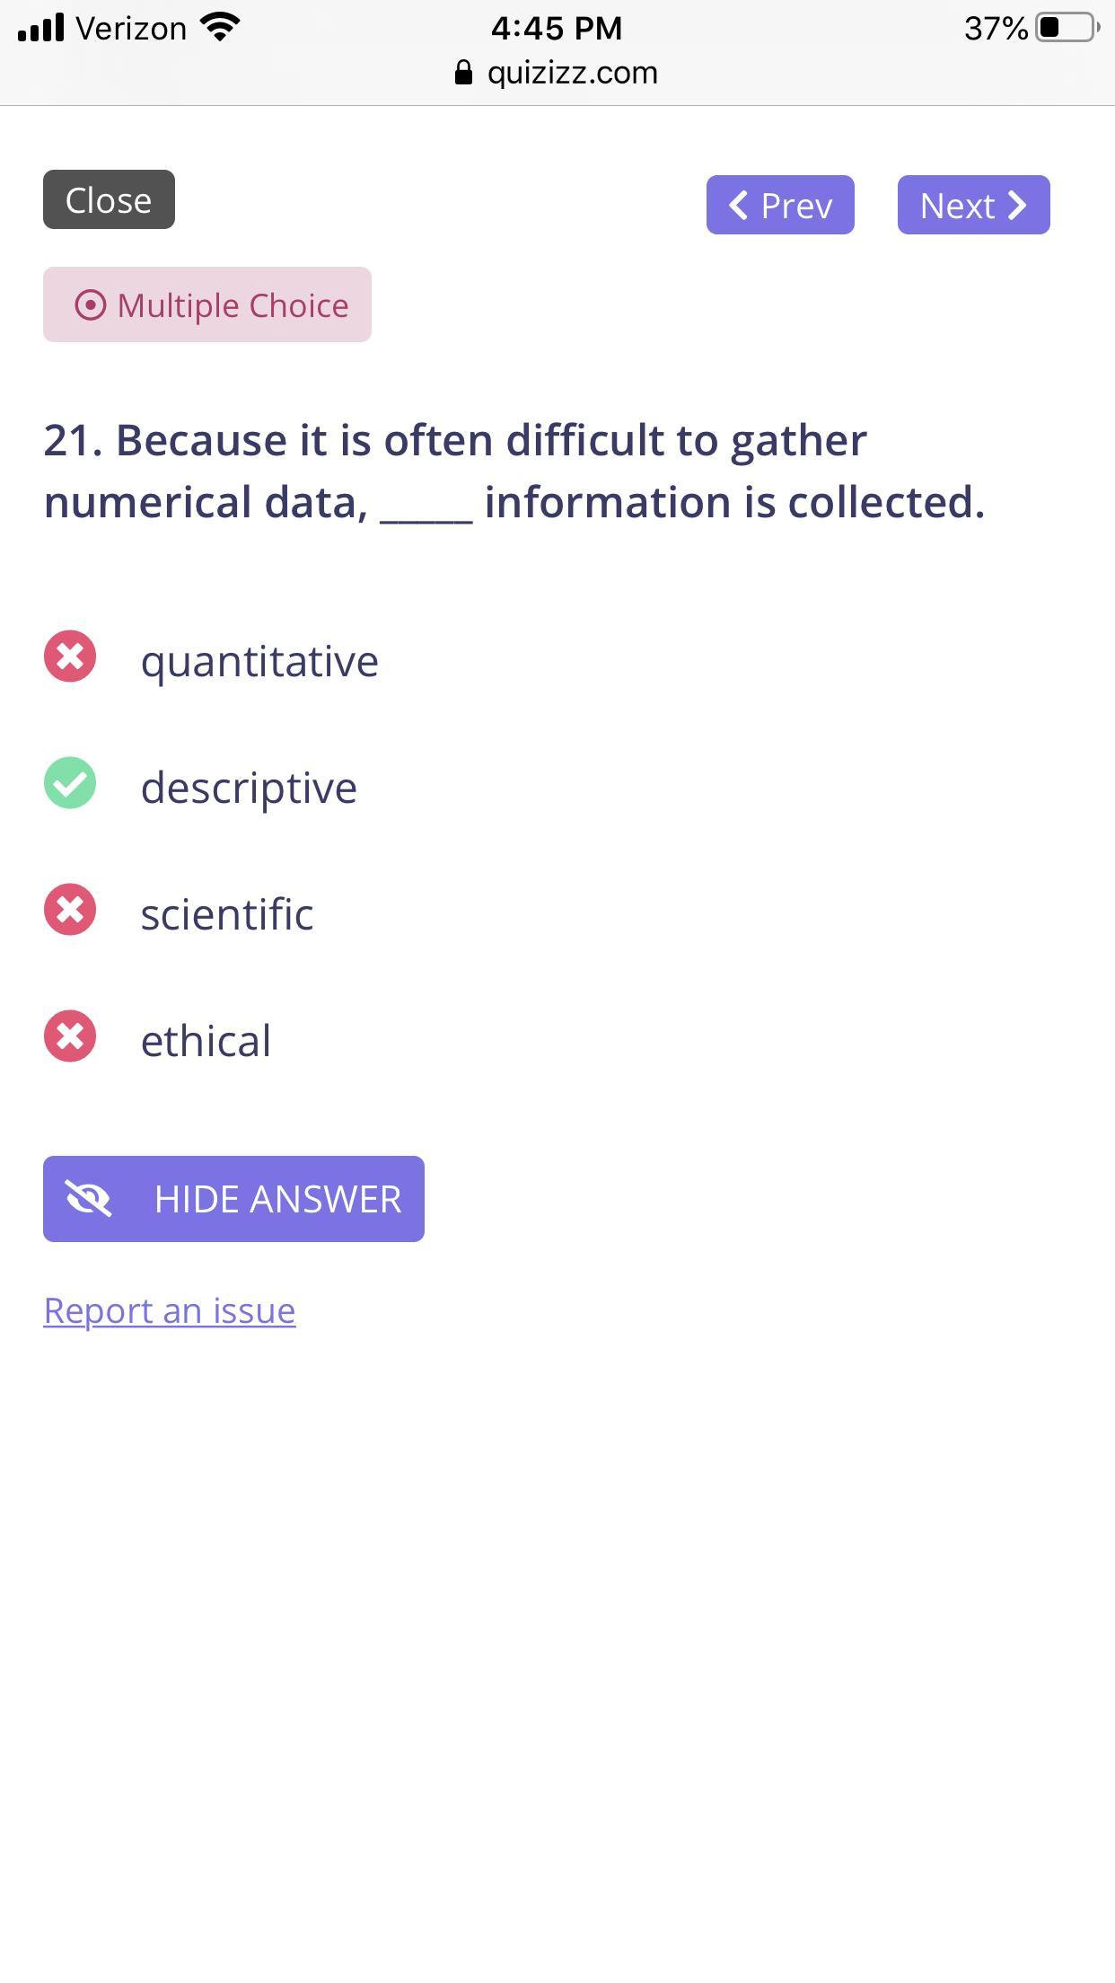Tap the Wi-Fi signal icon
Screen dimensions: 1115x1983
point(220,28)
